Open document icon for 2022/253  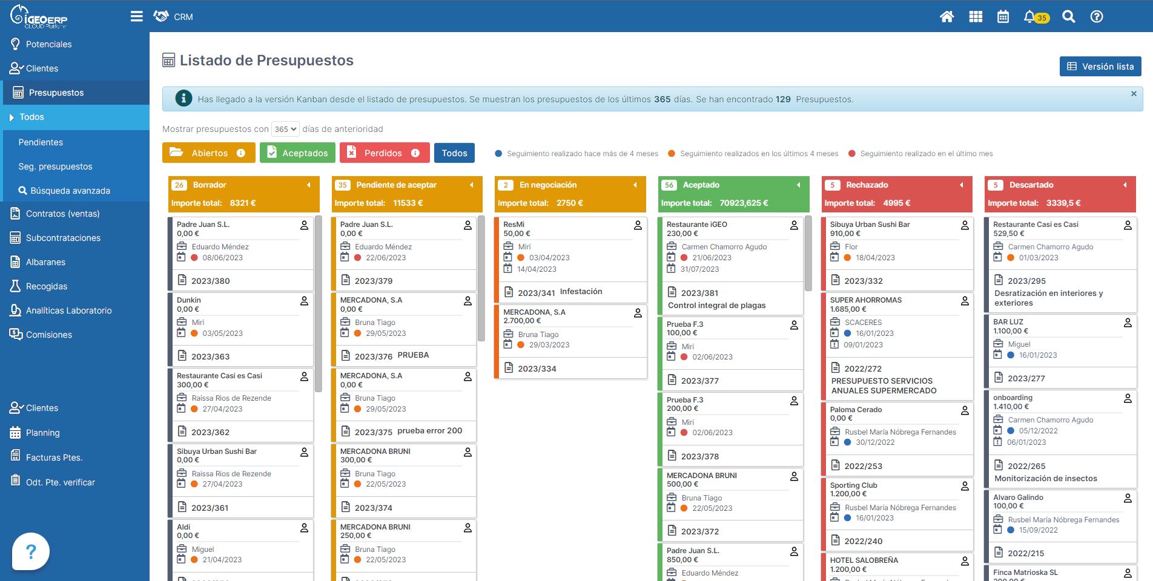pyautogui.click(x=835, y=465)
